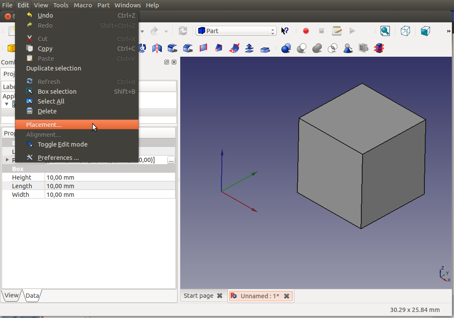Click the Cross-sections red layers icon
This screenshot has height=318, width=454.
click(x=378, y=48)
